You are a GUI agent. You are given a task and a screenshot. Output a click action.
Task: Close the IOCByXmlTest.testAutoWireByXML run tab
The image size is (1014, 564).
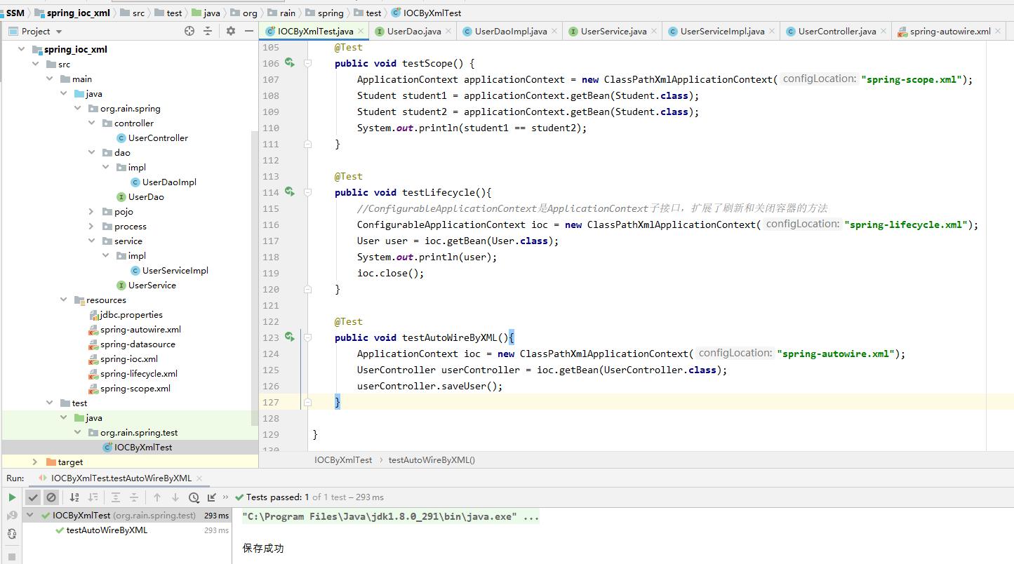click(x=199, y=478)
